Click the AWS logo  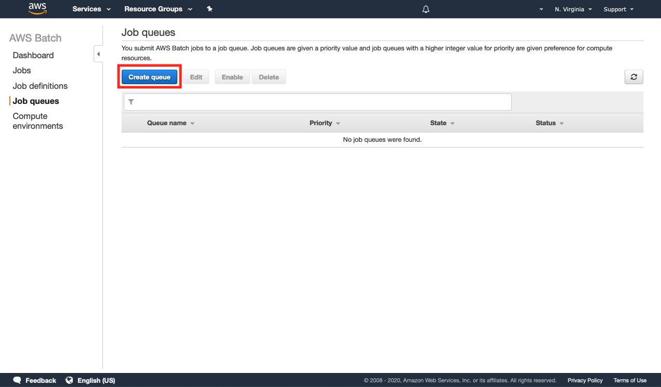click(37, 9)
